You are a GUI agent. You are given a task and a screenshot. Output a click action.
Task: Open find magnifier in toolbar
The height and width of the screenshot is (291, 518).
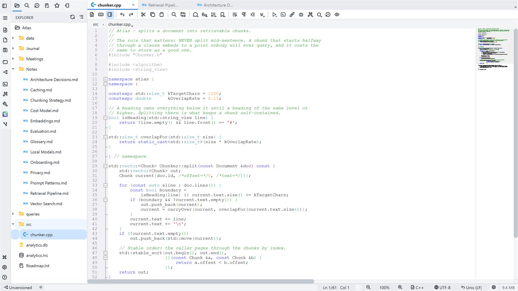[174, 14]
